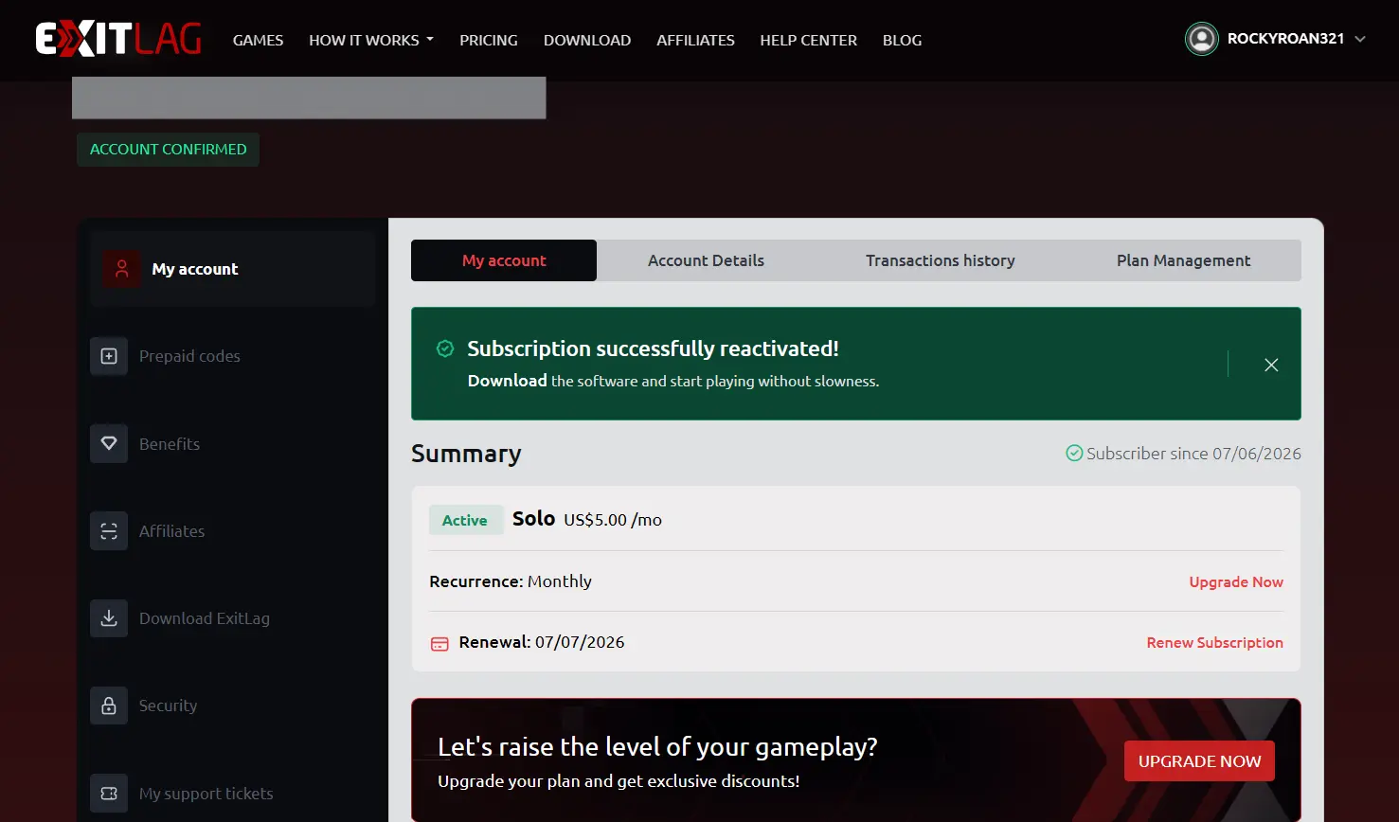Click the Benefits diamond icon
The width and height of the screenshot is (1399, 822).
[x=109, y=444]
